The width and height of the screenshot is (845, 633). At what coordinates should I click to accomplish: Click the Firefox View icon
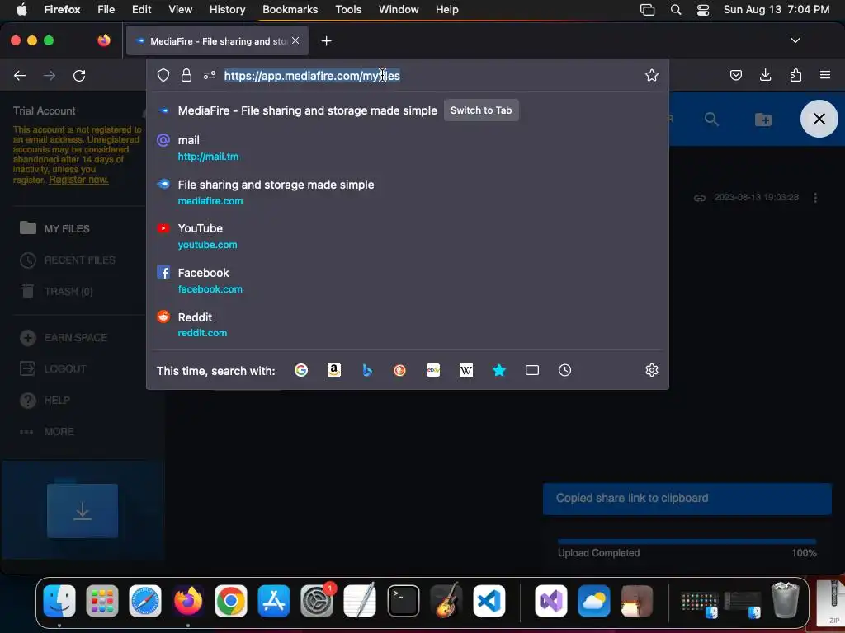point(104,40)
